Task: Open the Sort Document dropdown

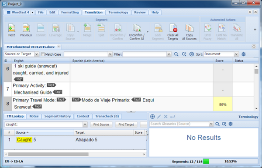Action: 236,54
